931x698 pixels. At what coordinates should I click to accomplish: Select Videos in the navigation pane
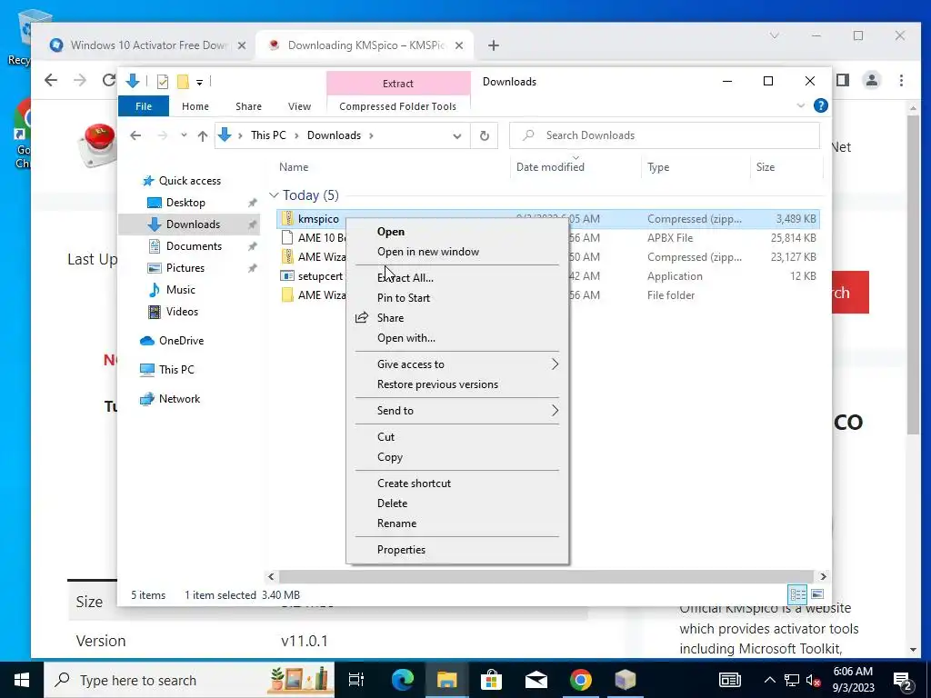point(182,312)
